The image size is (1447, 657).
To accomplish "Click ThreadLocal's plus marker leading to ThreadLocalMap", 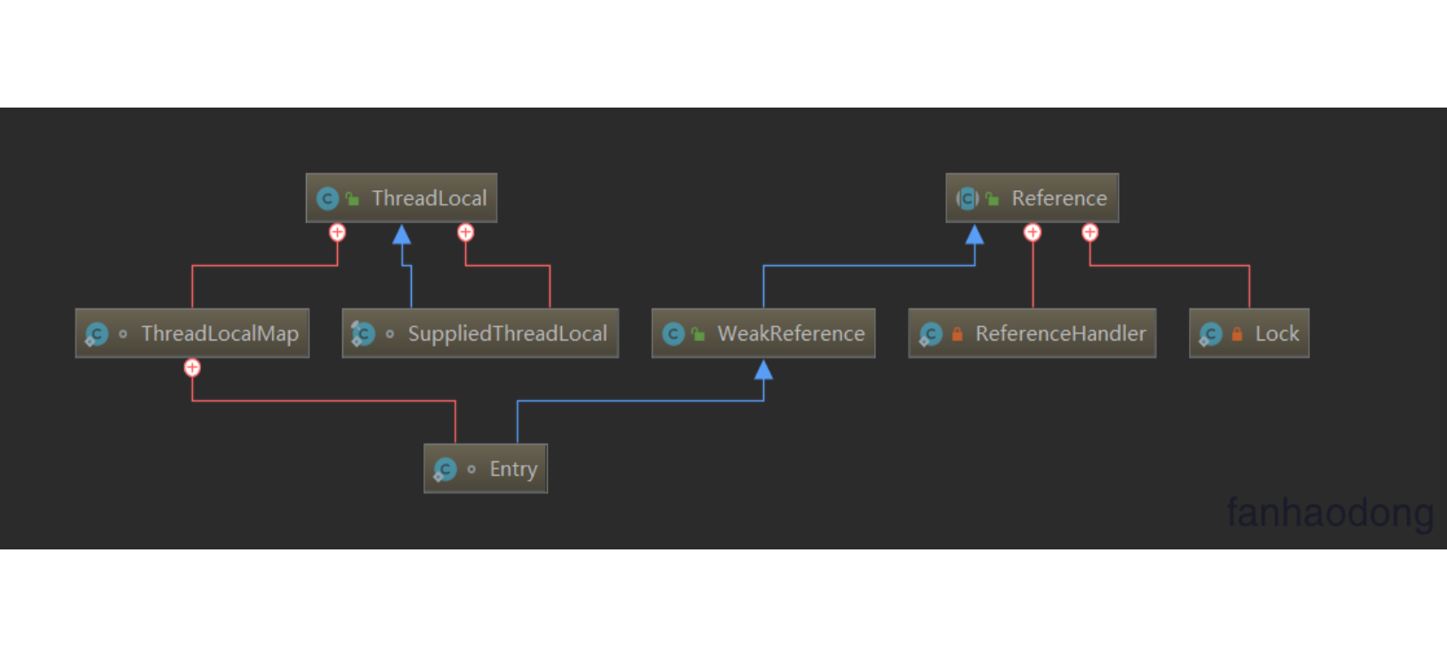I will (x=337, y=233).
